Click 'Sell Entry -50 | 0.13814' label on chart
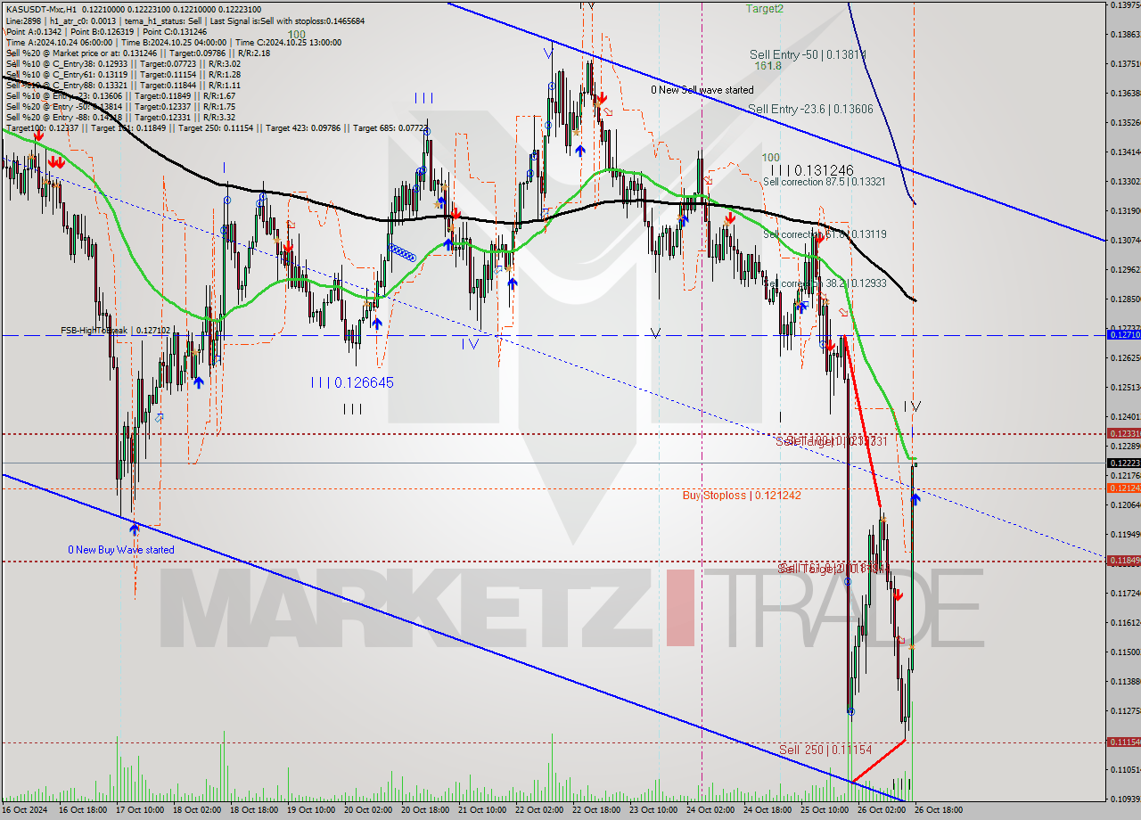1141x820 pixels. click(809, 54)
